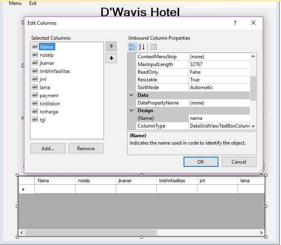Click the abl icon next to notelp

coord(35,55)
